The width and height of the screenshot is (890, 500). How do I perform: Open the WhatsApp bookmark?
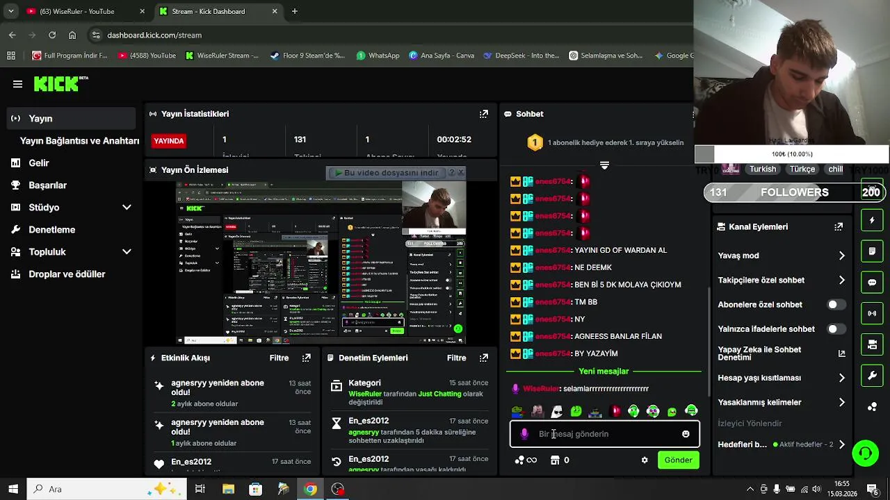pyautogui.click(x=378, y=56)
